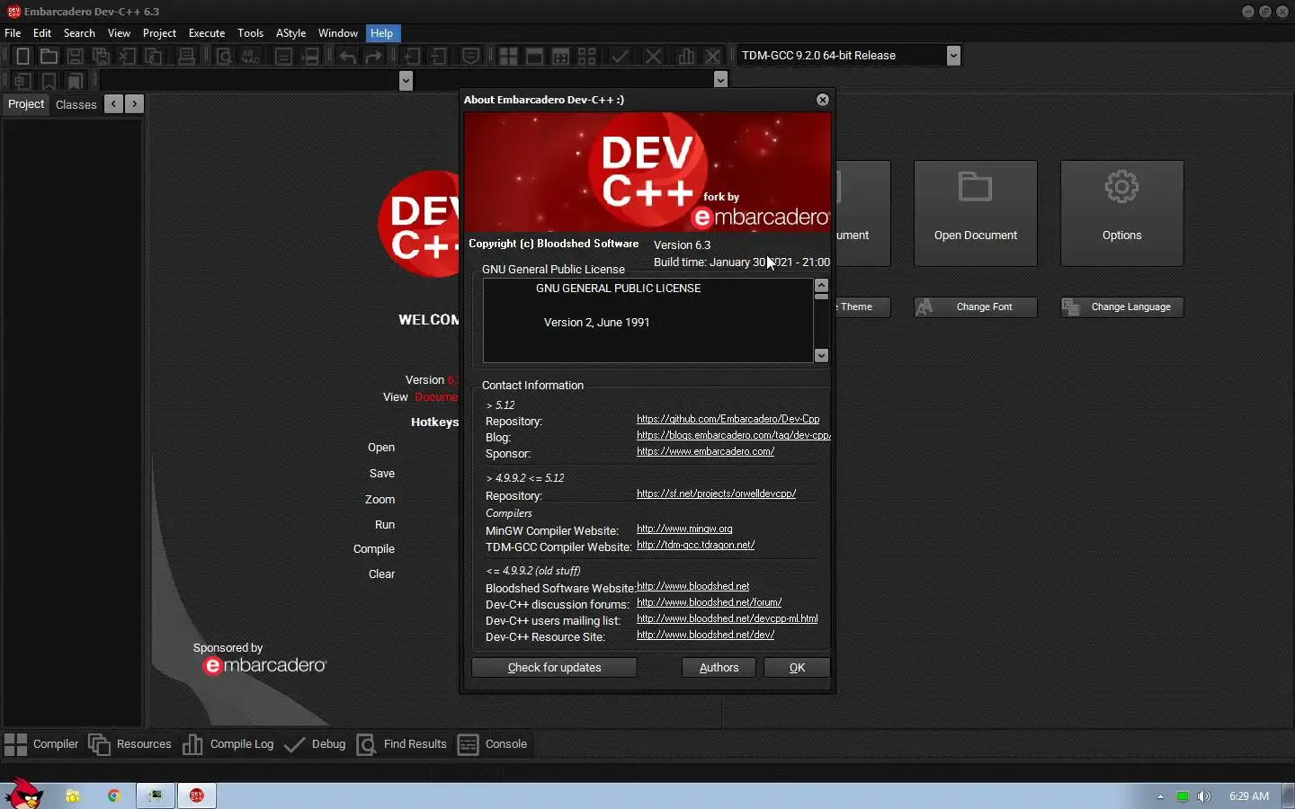Click the Rebuild All toolbar icon
Viewport: 1295px width, 809px height.
point(586,56)
